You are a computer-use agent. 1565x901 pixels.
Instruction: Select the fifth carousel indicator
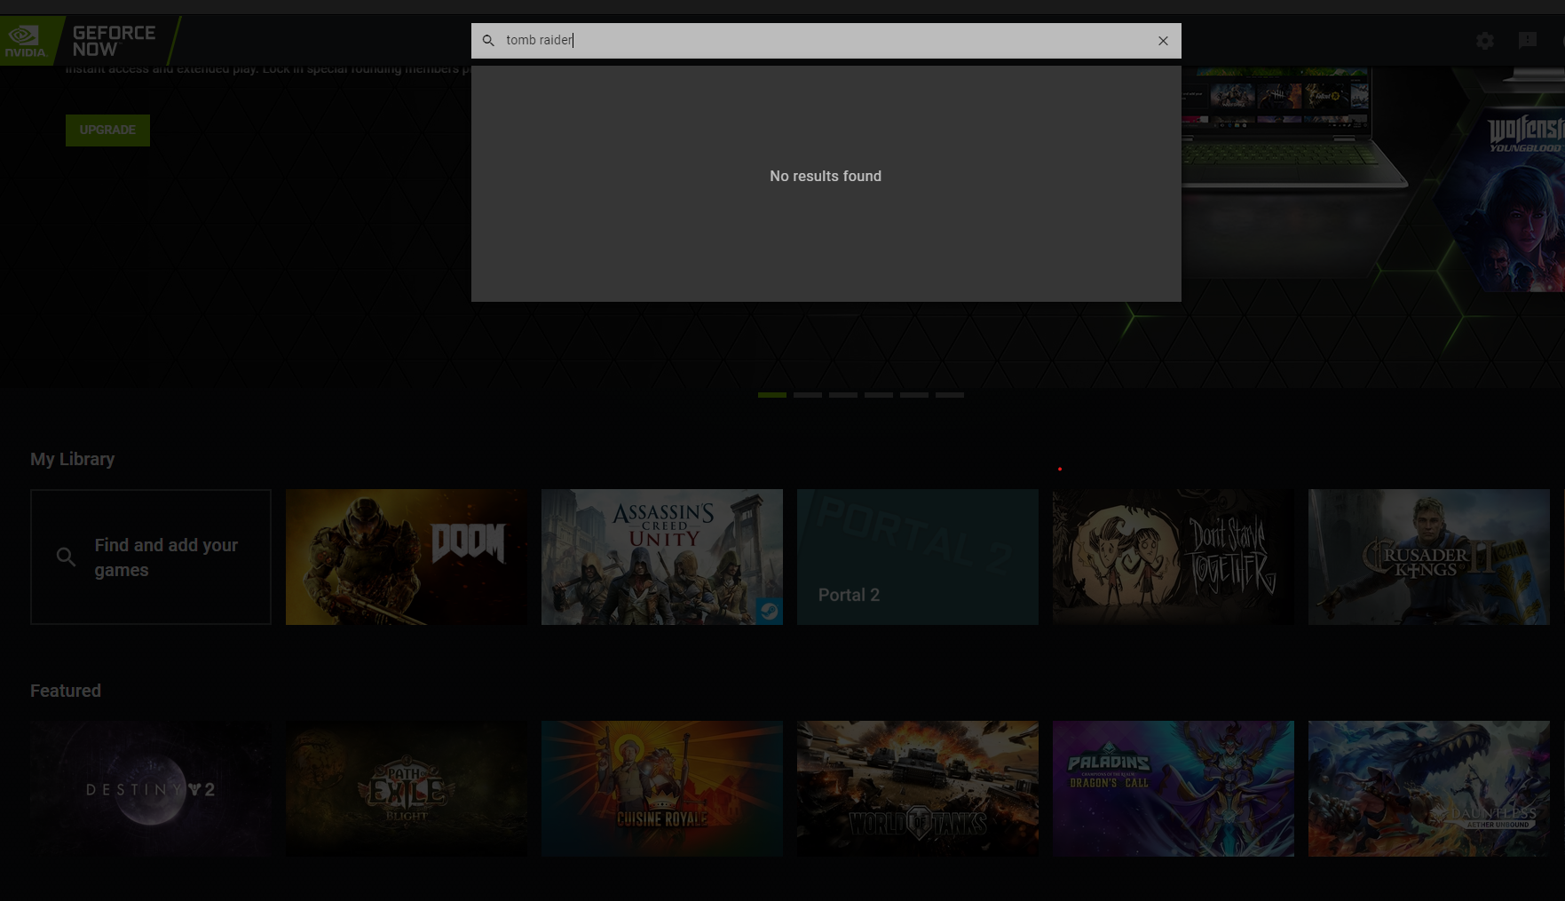tap(914, 395)
